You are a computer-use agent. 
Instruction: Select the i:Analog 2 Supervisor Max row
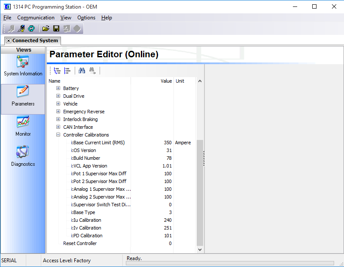(x=100, y=197)
